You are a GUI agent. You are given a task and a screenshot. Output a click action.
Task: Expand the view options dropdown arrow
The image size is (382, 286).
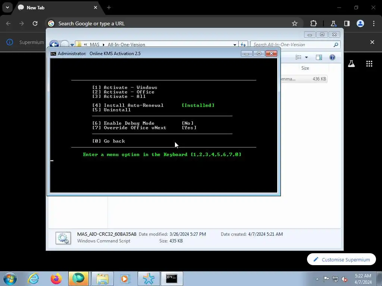coord(307,57)
